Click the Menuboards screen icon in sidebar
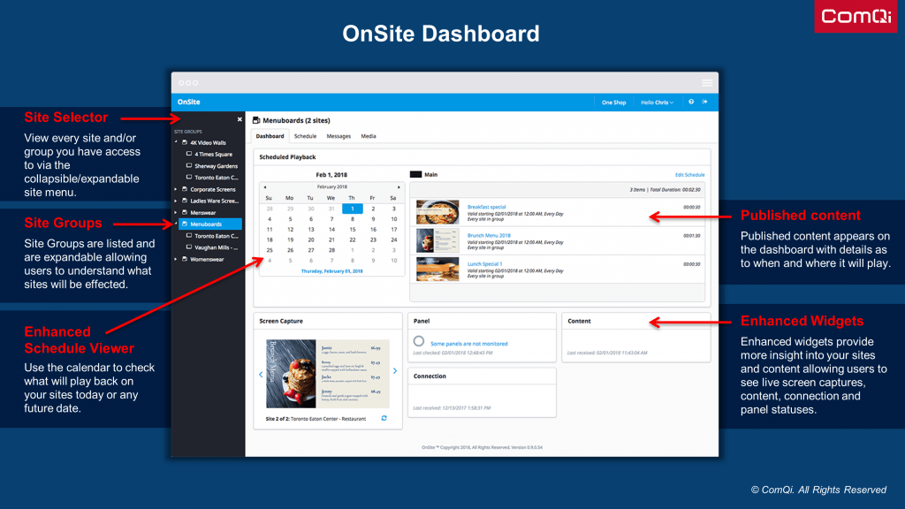 point(183,223)
